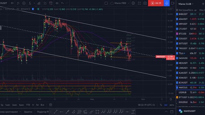Create an alert with the alarm clock icon

coord(51,3)
